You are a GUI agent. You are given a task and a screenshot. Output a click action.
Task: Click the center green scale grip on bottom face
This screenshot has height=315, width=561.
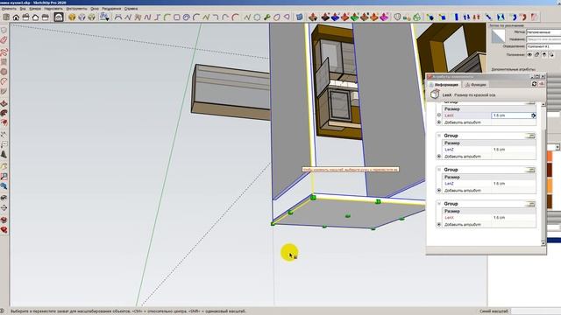point(347,216)
